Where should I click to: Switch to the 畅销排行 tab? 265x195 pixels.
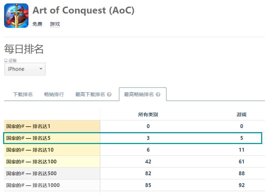(x=54, y=94)
